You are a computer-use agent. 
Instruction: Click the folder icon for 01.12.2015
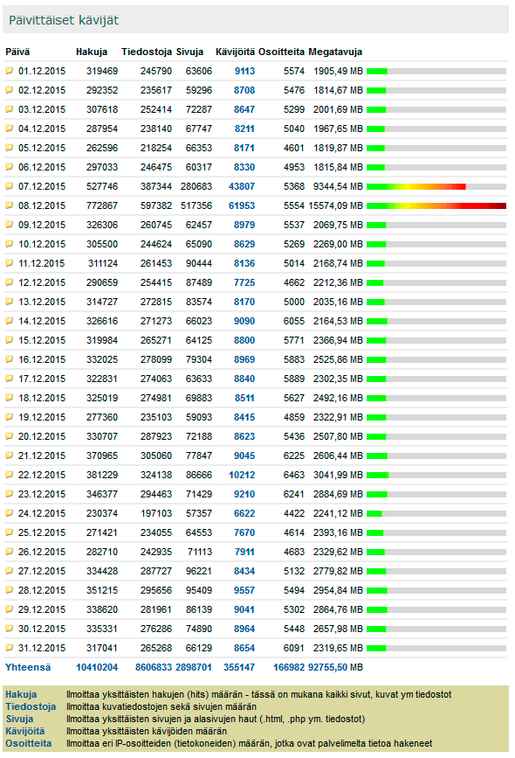pyautogui.click(x=10, y=71)
